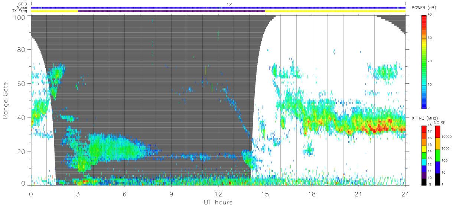
Task: Click the 3 tick on UT hours axis
Action: tap(78, 194)
